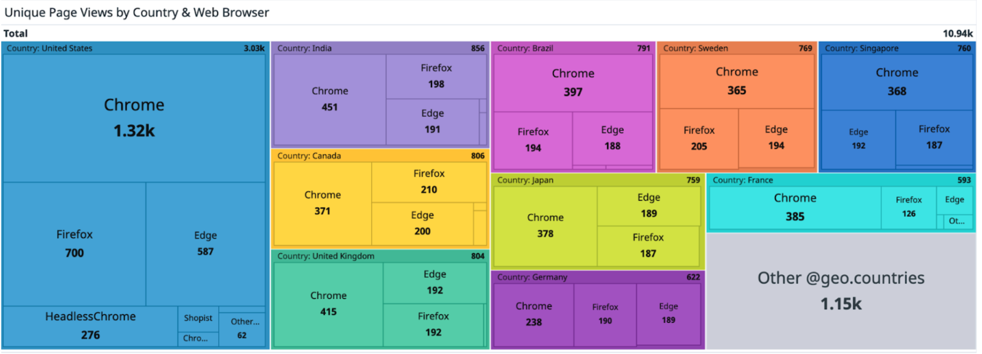Viewport: 982px width, 354px height.
Task: Click the Country: Sweden header
Action: (x=737, y=48)
